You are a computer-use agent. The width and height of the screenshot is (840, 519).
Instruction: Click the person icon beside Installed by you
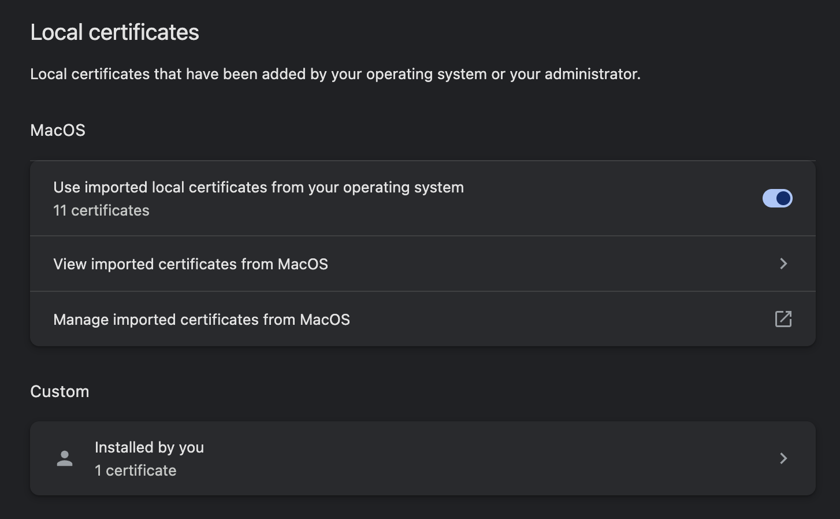tap(65, 458)
